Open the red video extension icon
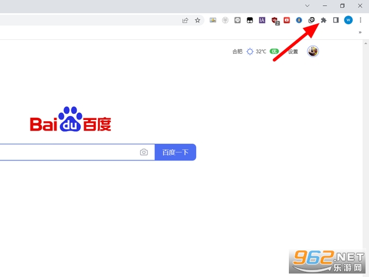Image resolution: width=369 pixels, height=277 pixels. point(287,20)
